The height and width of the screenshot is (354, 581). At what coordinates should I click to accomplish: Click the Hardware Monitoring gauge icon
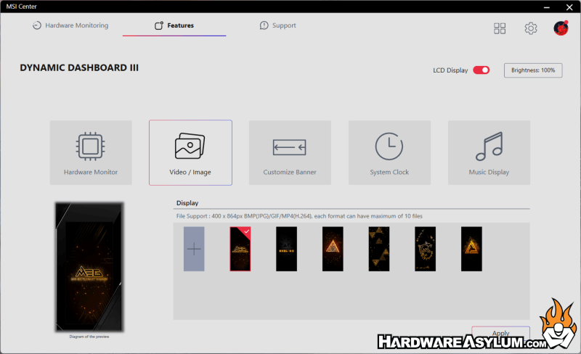pyautogui.click(x=37, y=25)
